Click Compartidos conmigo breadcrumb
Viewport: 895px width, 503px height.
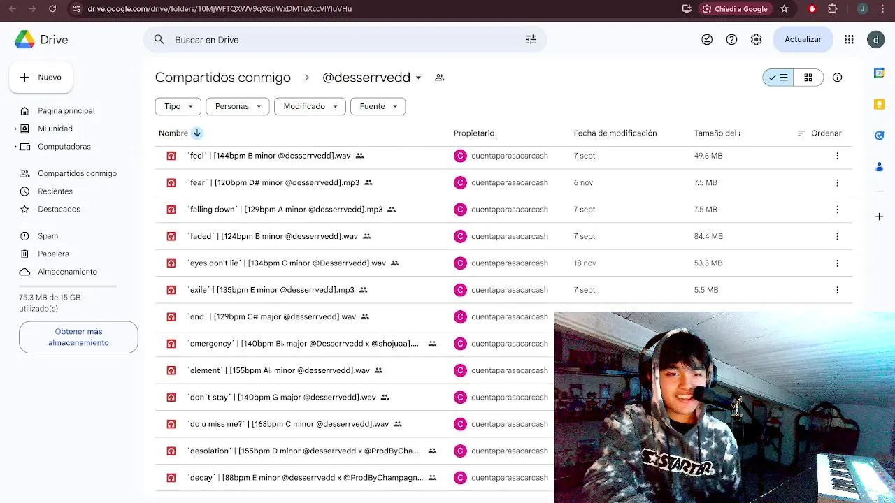tap(222, 78)
